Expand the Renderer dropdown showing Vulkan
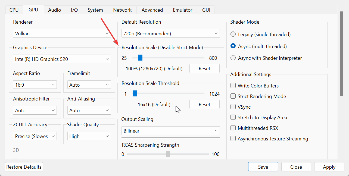Image resolution: width=349 pixels, height=176 pixels. (x=62, y=34)
